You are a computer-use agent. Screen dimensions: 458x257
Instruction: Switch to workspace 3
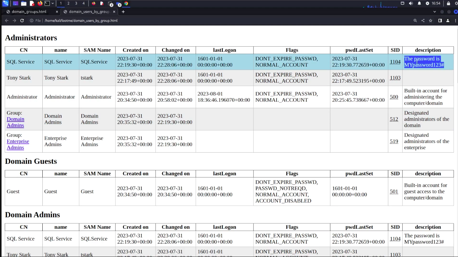tap(76, 3)
